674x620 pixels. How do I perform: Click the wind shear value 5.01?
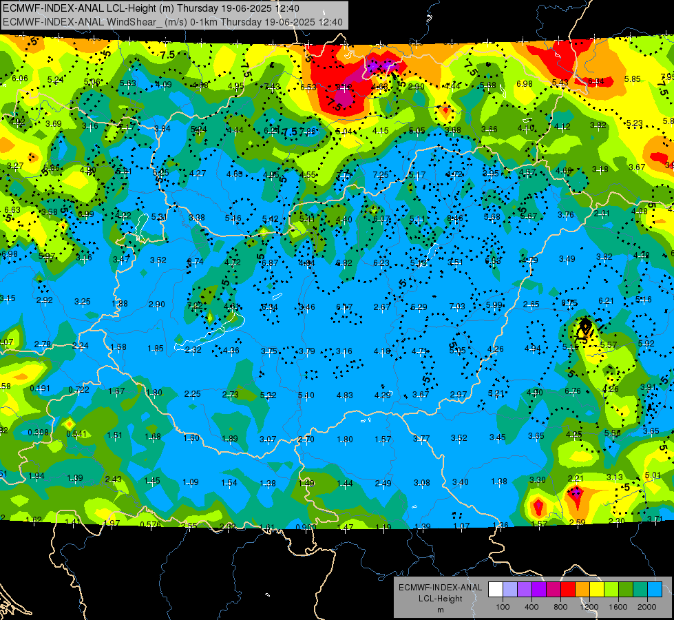click(x=653, y=475)
